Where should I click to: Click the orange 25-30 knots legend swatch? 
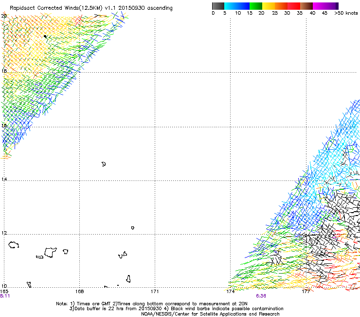coord(281,6)
